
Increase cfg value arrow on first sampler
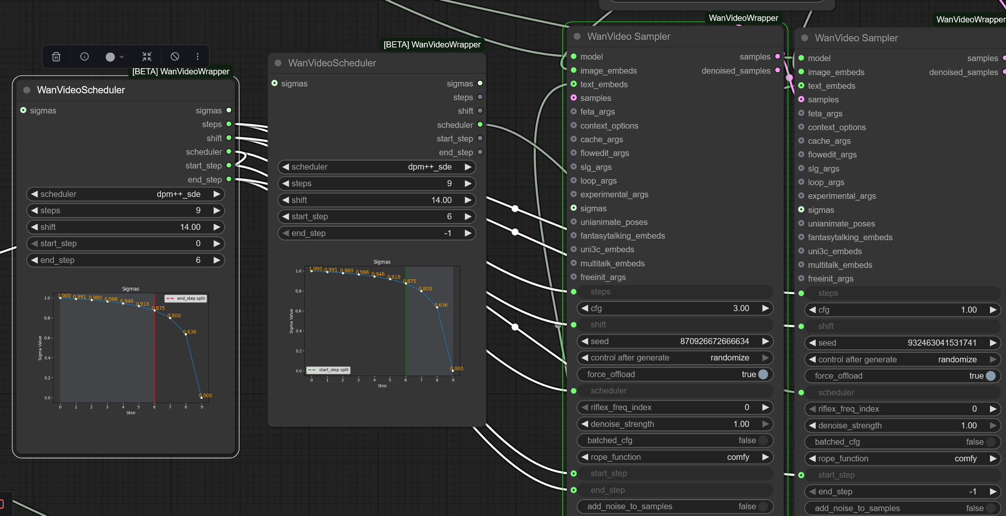point(765,308)
